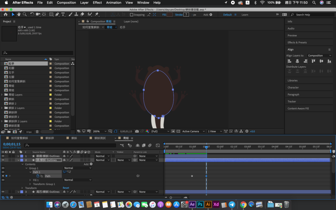Select the Rotation tool
336x210 pixels.
click(32, 14)
